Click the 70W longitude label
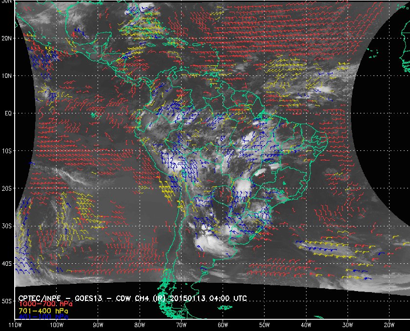This screenshot has height=331, width=410. point(181,325)
